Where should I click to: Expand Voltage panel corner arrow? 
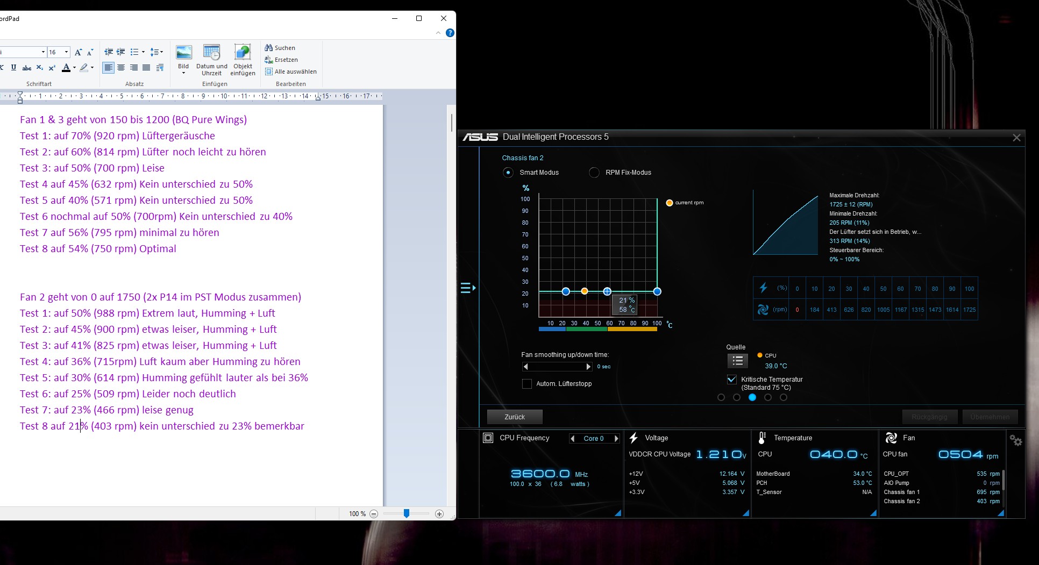(746, 513)
